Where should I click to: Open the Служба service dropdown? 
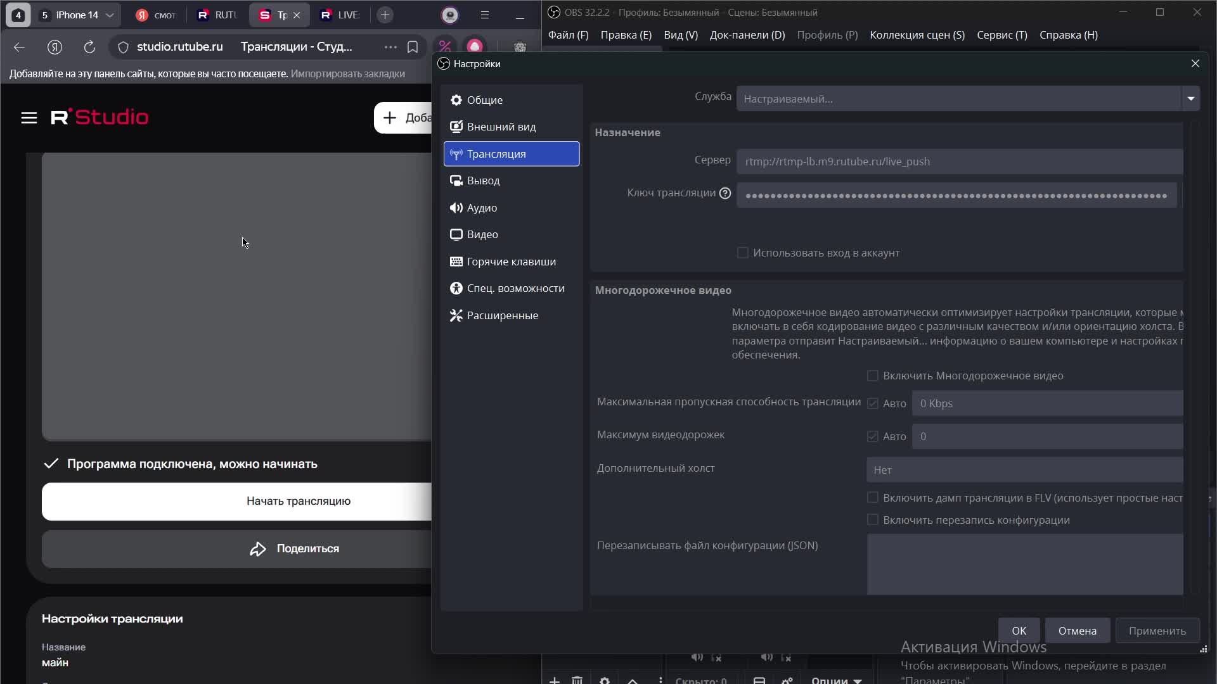click(968, 99)
